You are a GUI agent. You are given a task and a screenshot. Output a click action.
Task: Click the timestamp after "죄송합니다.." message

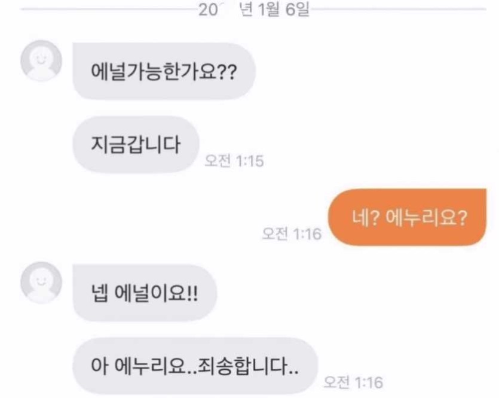pyautogui.click(x=353, y=382)
